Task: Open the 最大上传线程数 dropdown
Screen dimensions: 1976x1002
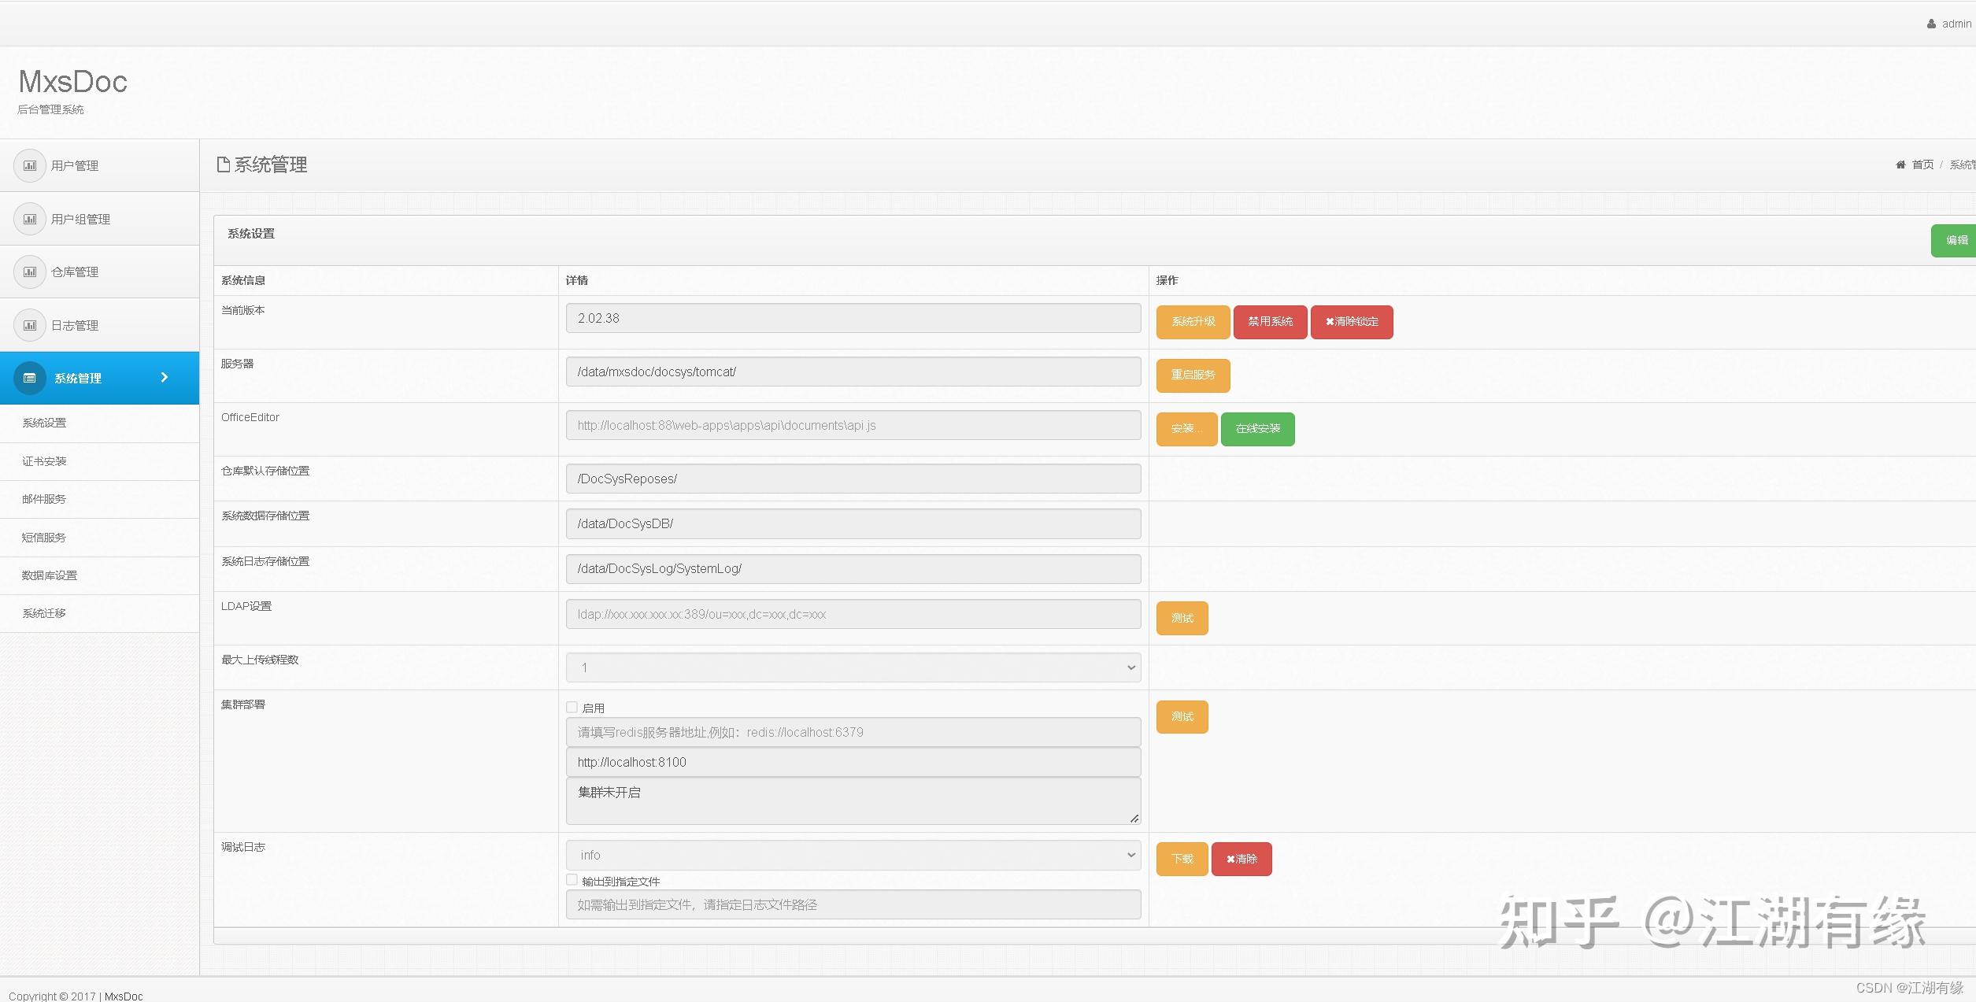Action: point(853,667)
